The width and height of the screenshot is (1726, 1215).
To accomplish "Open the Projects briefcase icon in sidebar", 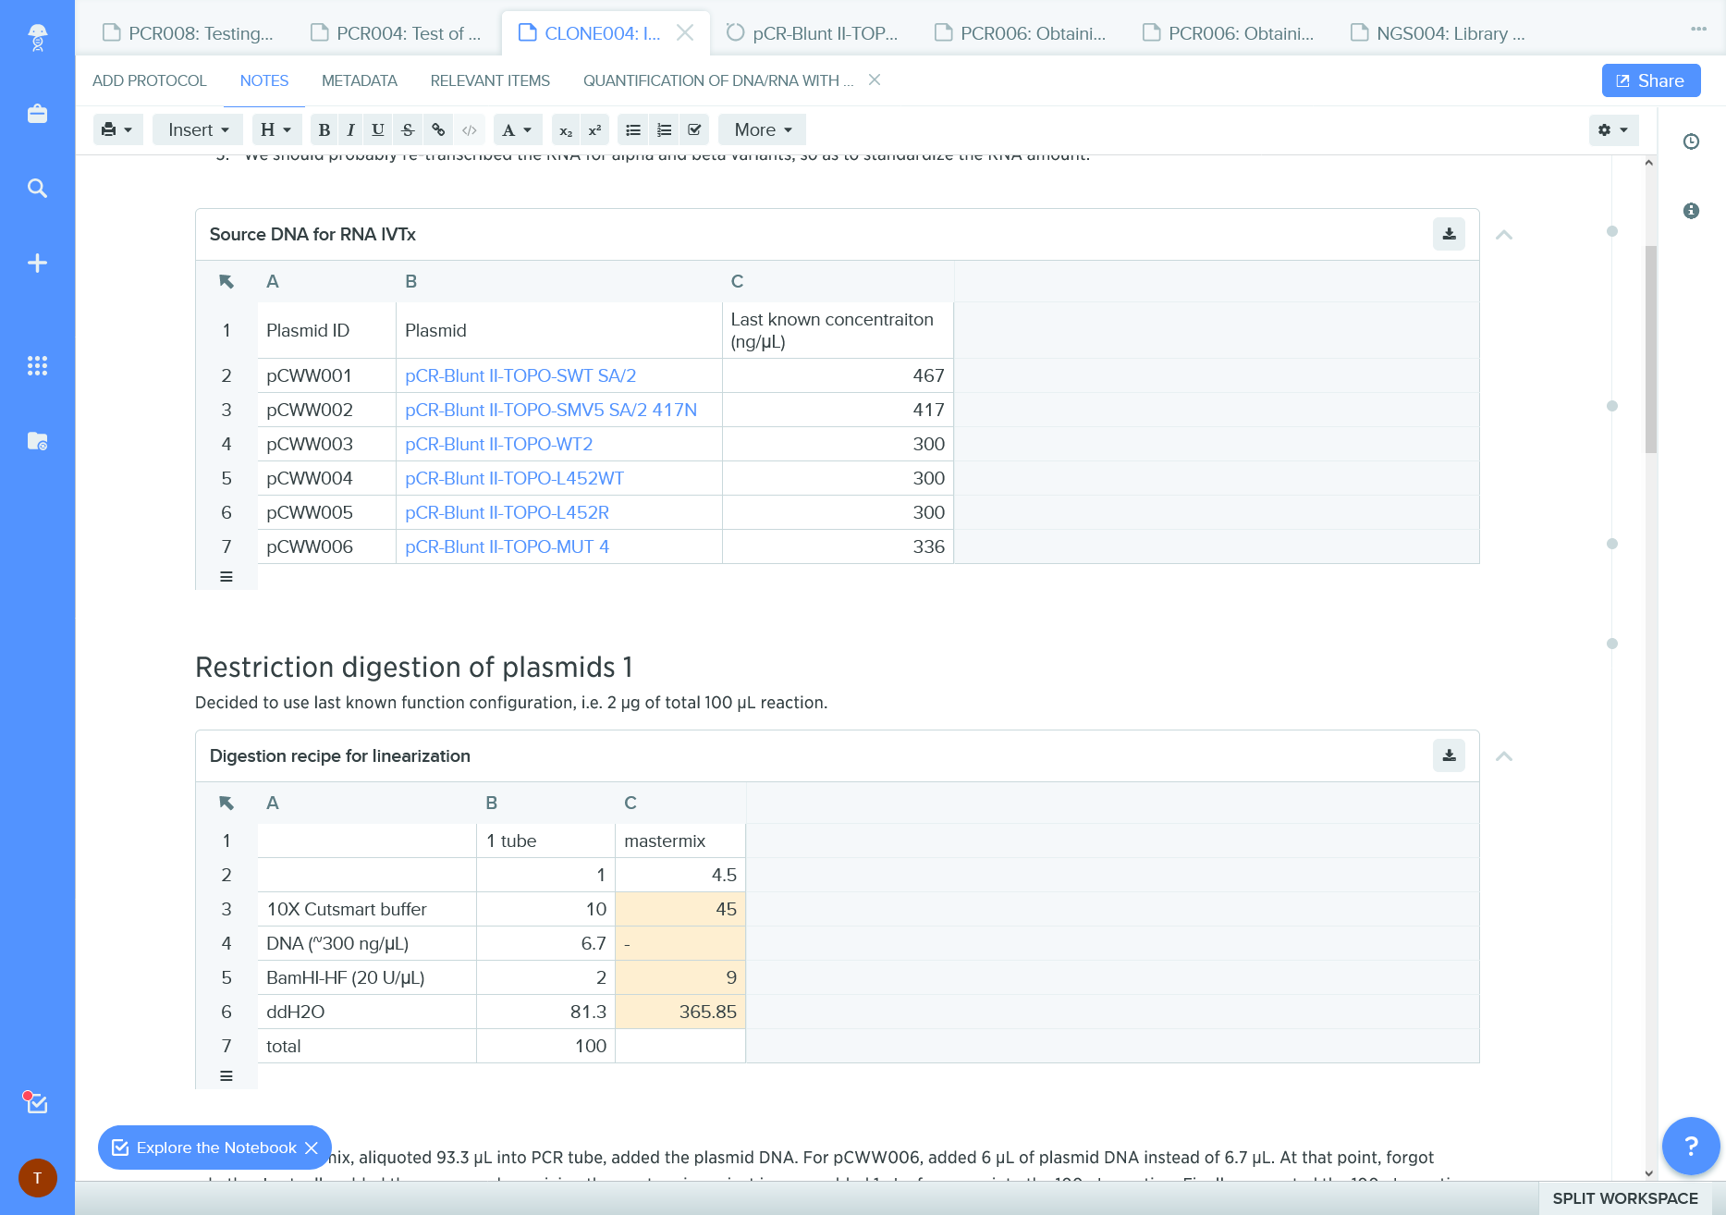I will [37, 114].
